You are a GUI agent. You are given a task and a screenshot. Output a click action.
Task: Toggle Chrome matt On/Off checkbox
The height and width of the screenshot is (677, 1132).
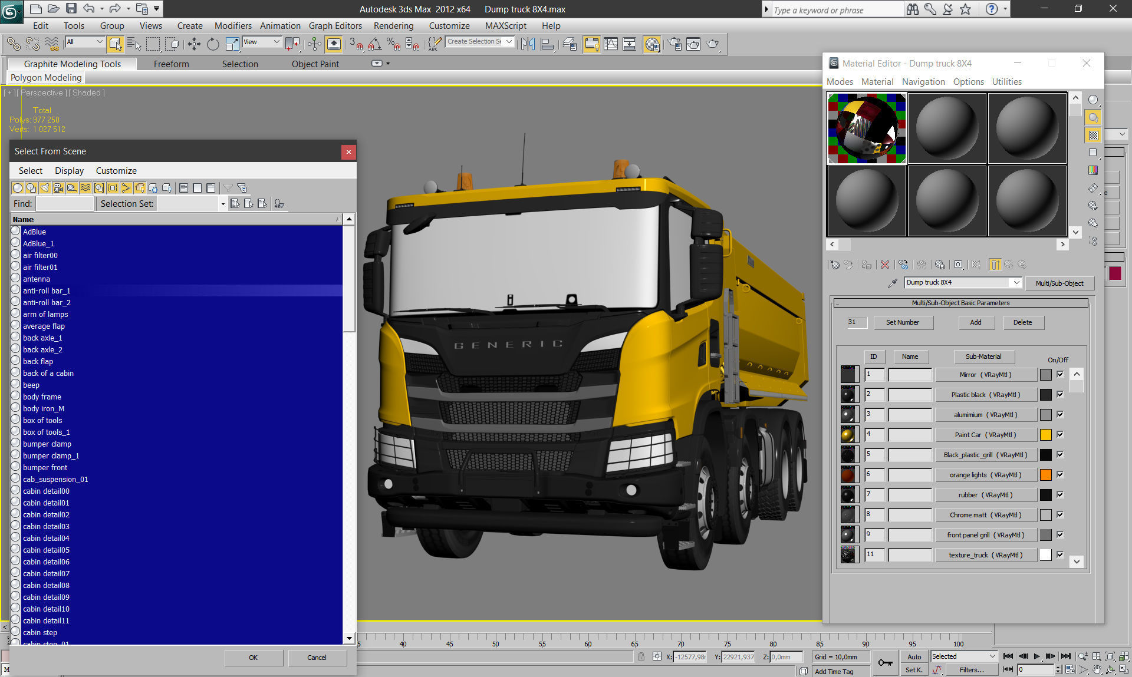tap(1060, 514)
